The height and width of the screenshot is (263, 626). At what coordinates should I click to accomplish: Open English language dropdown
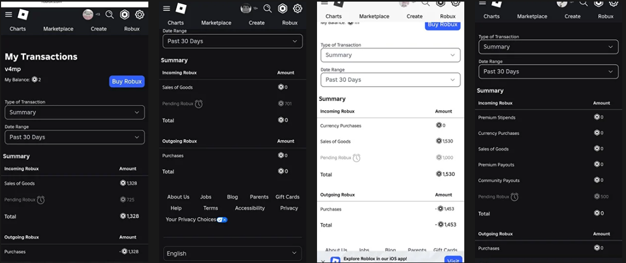coord(233,253)
